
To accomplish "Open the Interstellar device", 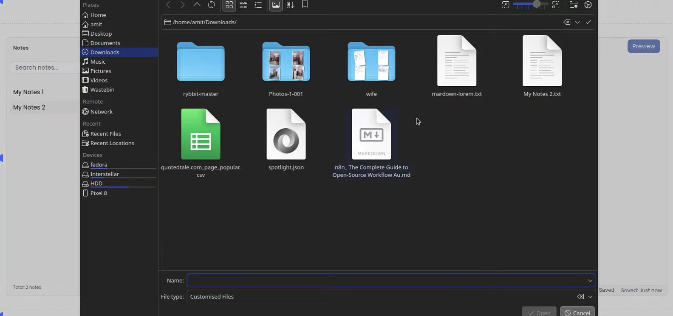I will 119,174.
